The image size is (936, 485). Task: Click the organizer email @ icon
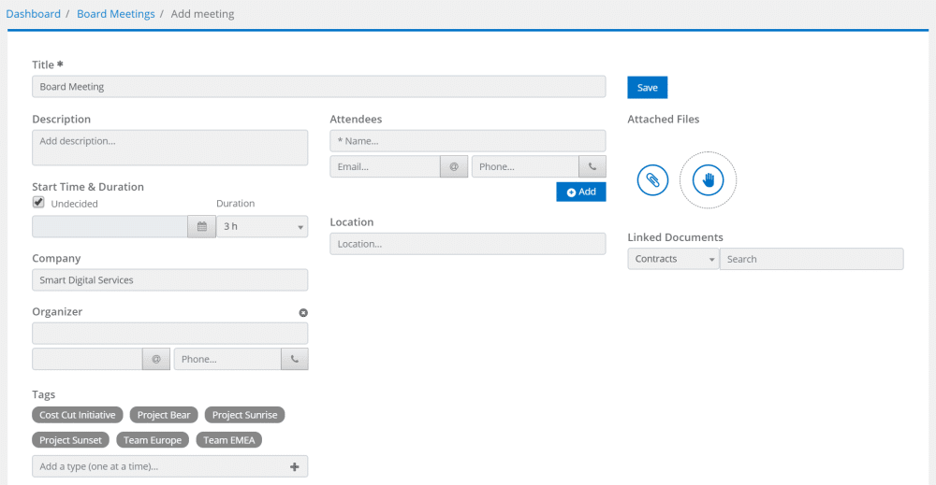156,359
